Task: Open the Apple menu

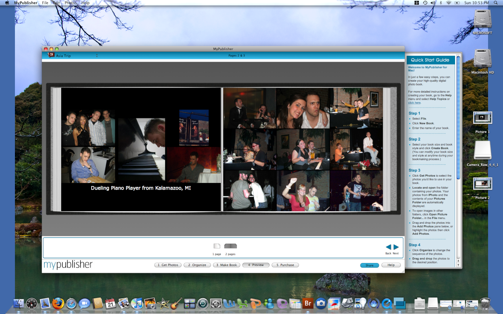Action: 7,3
